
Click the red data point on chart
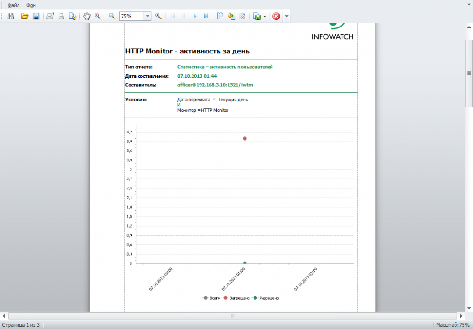tap(245, 138)
